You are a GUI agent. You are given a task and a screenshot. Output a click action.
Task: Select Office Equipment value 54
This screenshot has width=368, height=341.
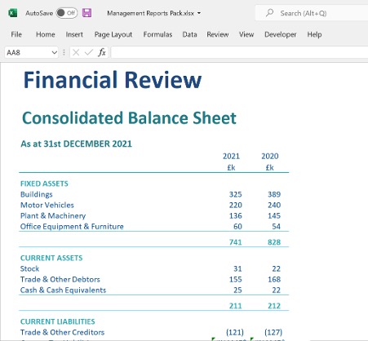(x=277, y=227)
